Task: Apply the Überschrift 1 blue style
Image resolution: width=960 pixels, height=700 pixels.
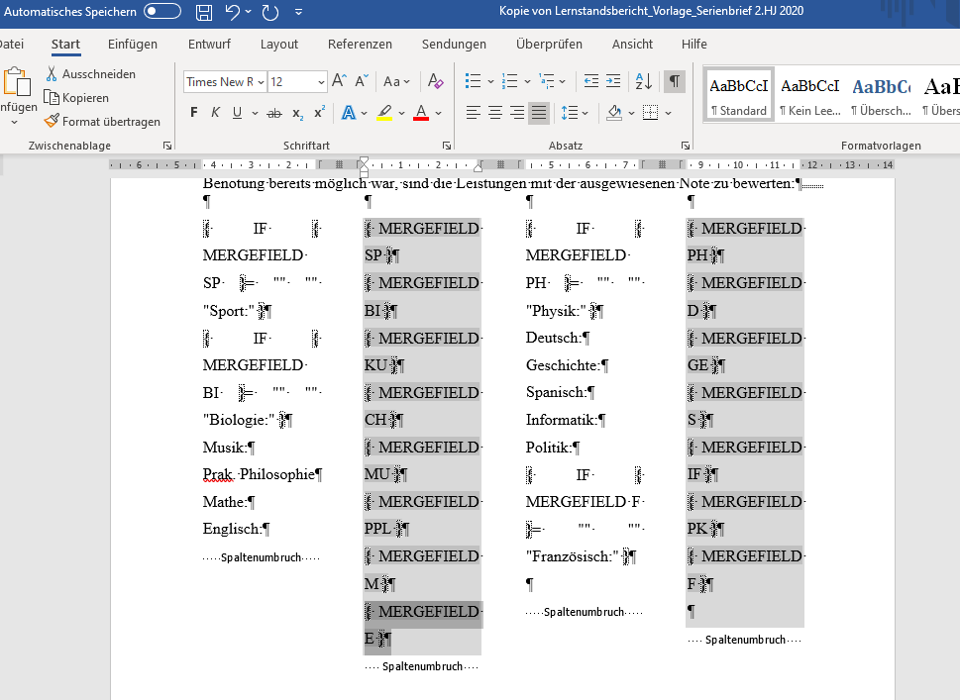Action: 881,95
